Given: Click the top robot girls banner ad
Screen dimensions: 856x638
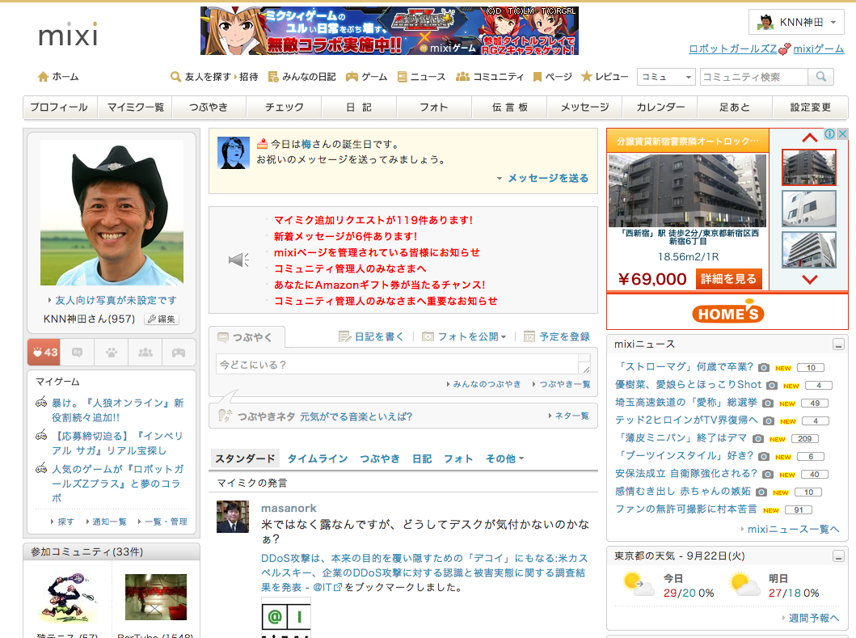Looking at the screenshot, I should pos(390,31).
